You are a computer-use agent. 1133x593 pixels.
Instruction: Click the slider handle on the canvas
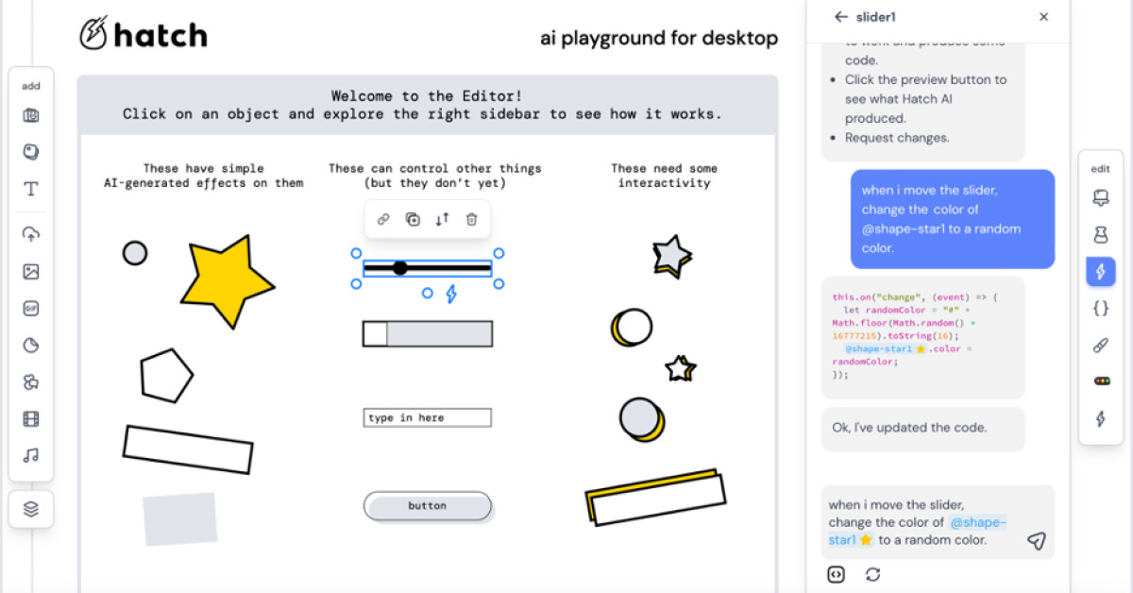401,267
